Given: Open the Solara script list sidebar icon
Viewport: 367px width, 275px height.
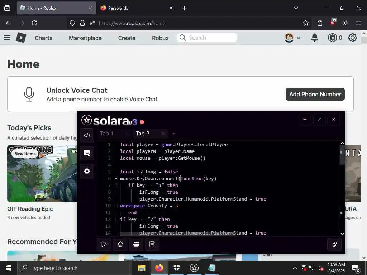Looking at the screenshot, I should 87,153.
